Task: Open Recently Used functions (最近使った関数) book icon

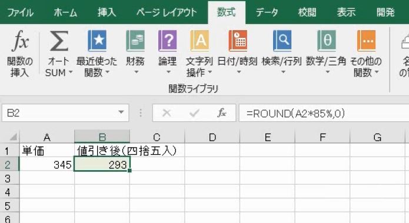Action: [x=97, y=41]
